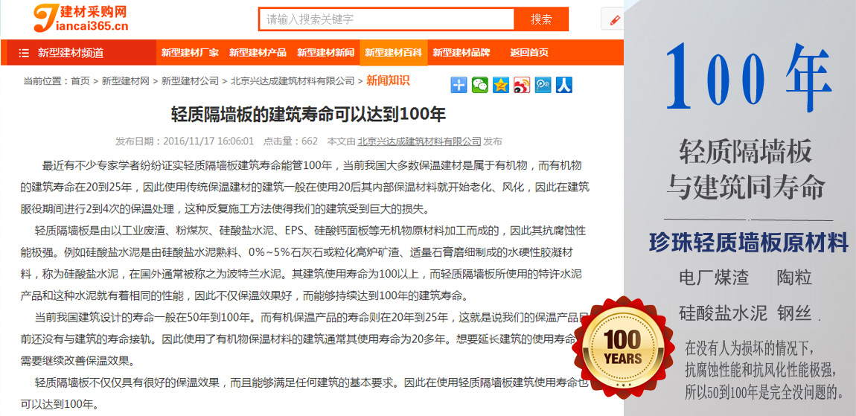
Task: Click 返回首页 in navigation bar
Action: click(x=529, y=53)
